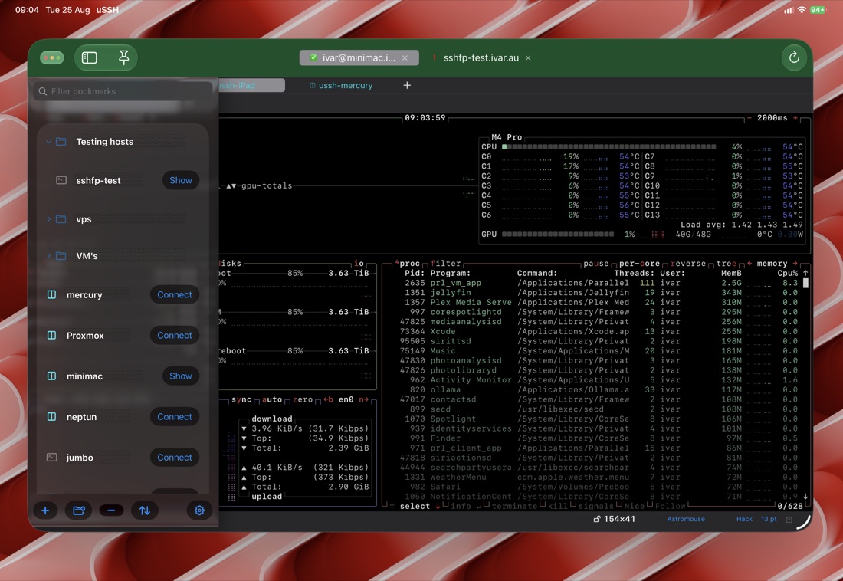Close the sshfp-test.ivar.au tab
Image resolution: width=843 pixels, height=581 pixels.
528,57
